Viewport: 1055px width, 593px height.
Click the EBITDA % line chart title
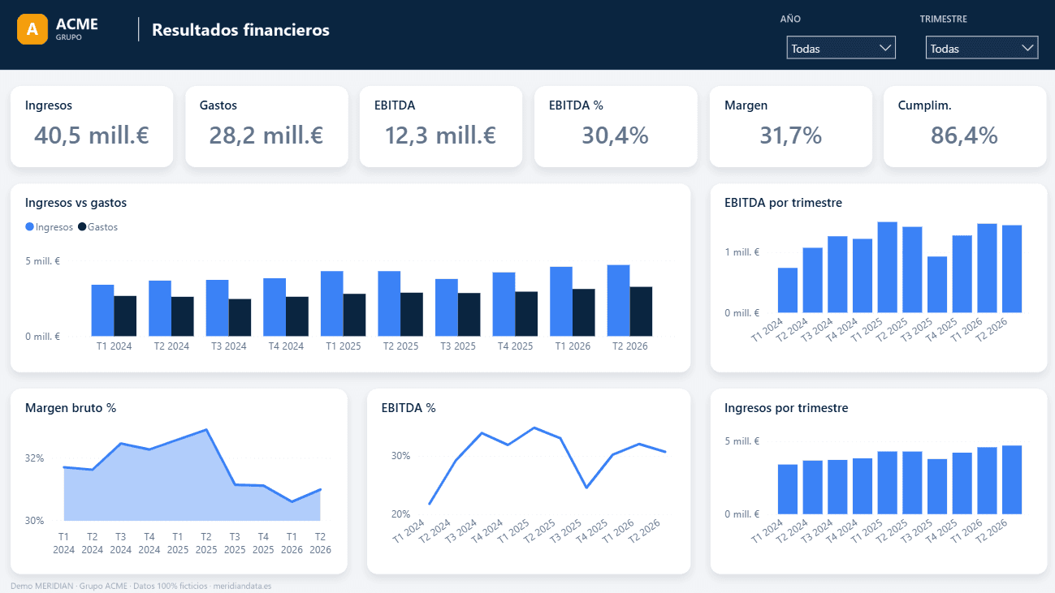409,408
